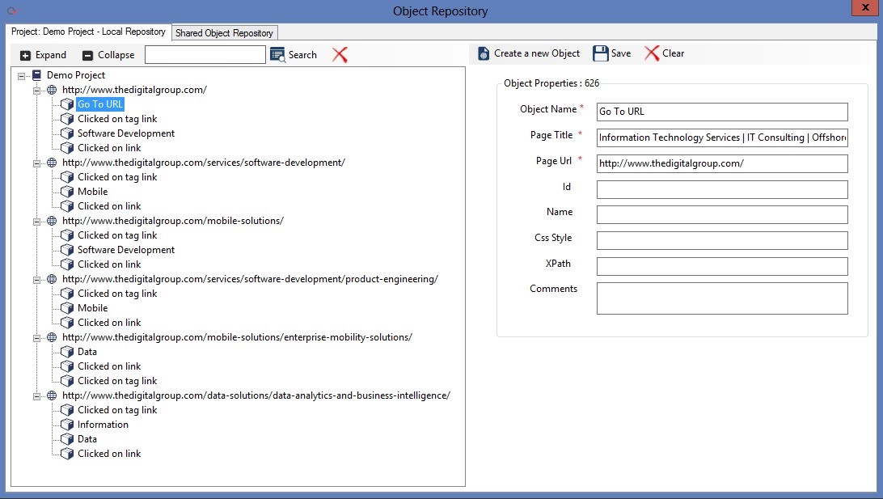Click into the Page Title field
Viewport: 883px width, 499px height.
[x=722, y=137]
